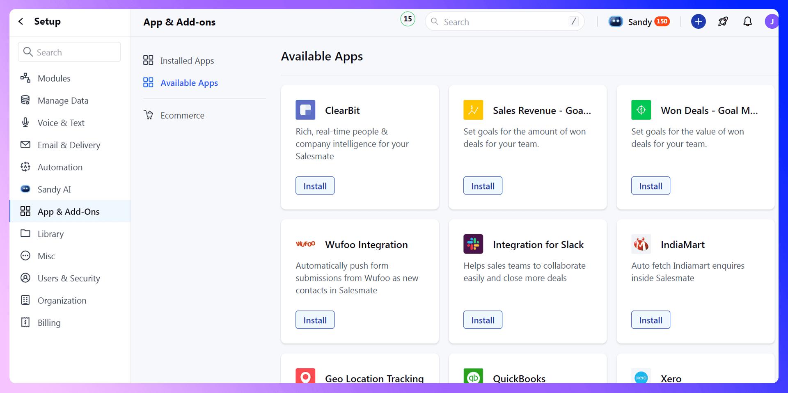
Task: Click the QuickBooks logo
Action: [473, 376]
